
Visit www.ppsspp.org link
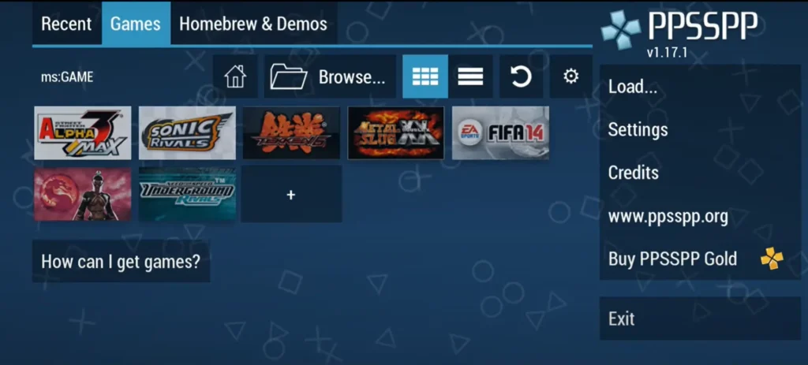click(701, 216)
